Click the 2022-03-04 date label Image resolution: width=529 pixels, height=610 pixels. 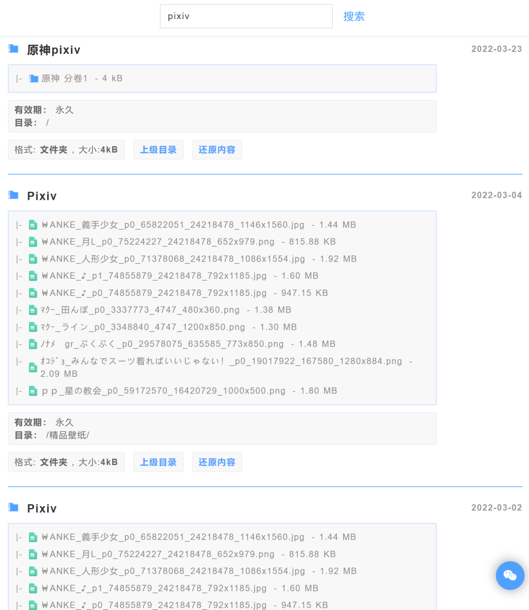click(497, 195)
